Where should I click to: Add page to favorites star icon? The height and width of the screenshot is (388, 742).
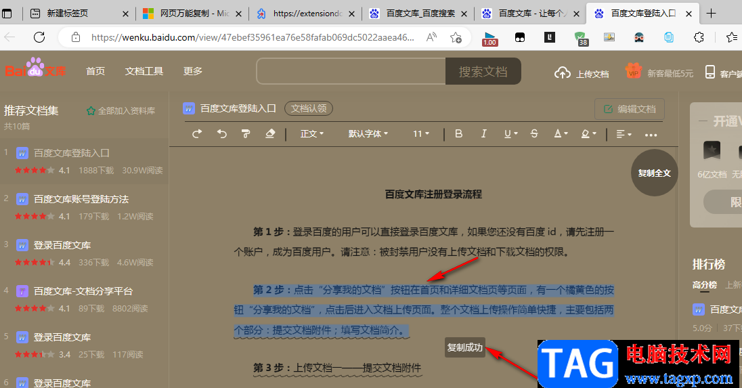[456, 37]
